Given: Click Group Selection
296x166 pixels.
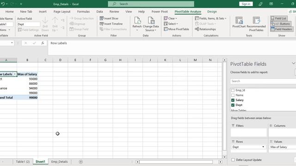Looking at the screenshot, I should (x=82, y=18).
